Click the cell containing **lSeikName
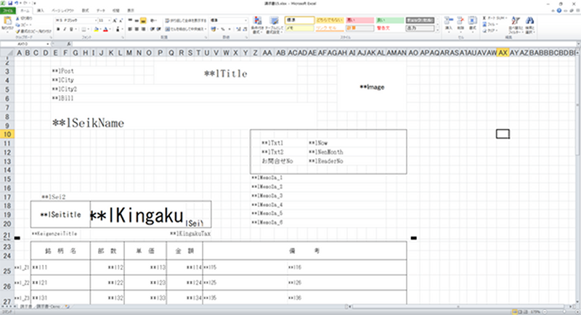Image resolution: width=581 pixels, height=315 pixels. coord(88,123)
